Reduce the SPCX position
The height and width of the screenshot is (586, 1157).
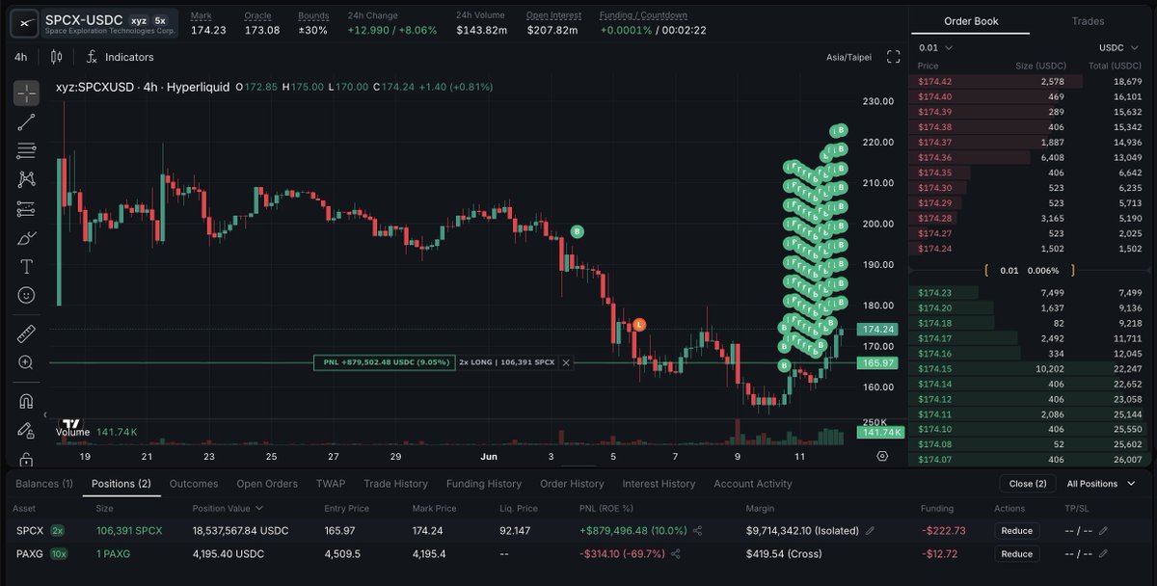click(1017, 531)
